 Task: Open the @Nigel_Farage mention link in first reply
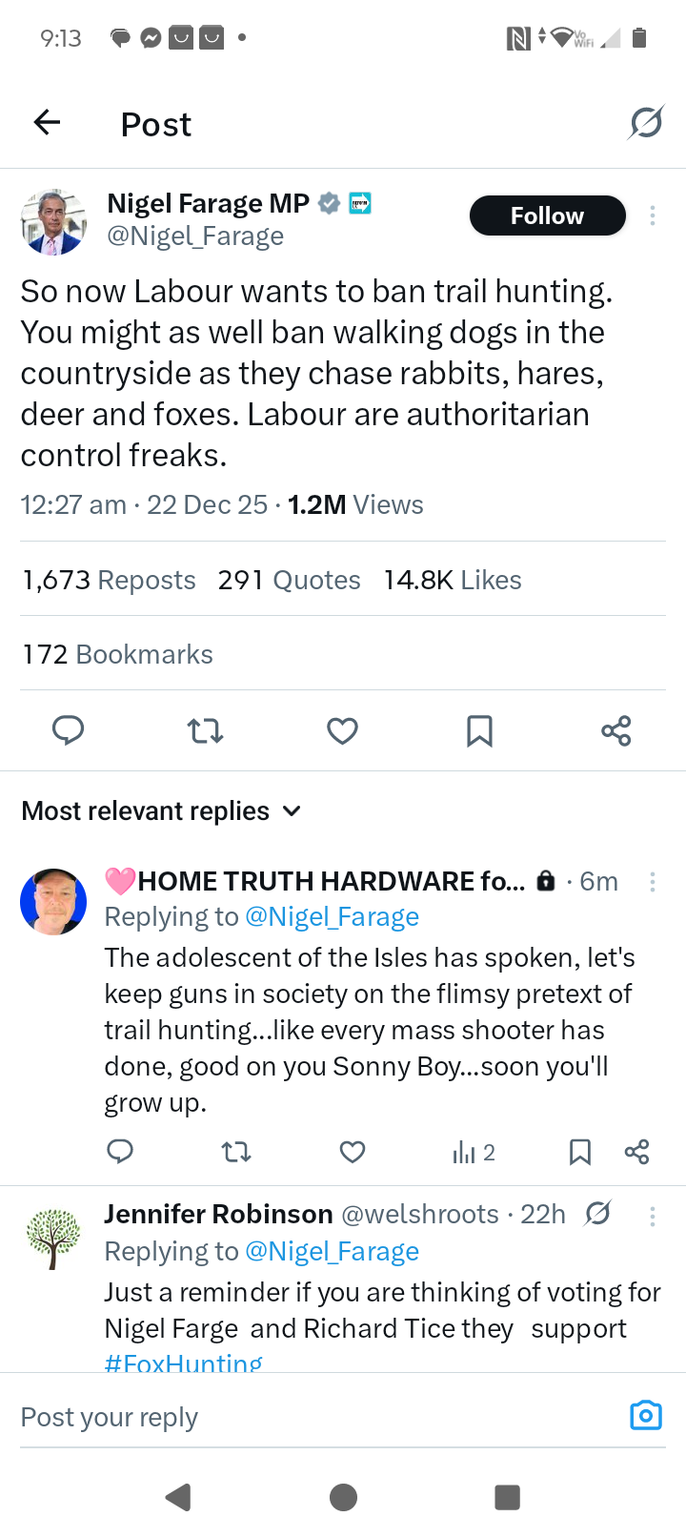click(x=332, y=916)
